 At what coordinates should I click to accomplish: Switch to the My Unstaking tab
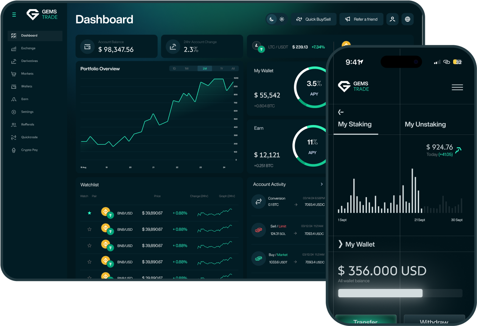pyautogui.click(x=425, y=124)
